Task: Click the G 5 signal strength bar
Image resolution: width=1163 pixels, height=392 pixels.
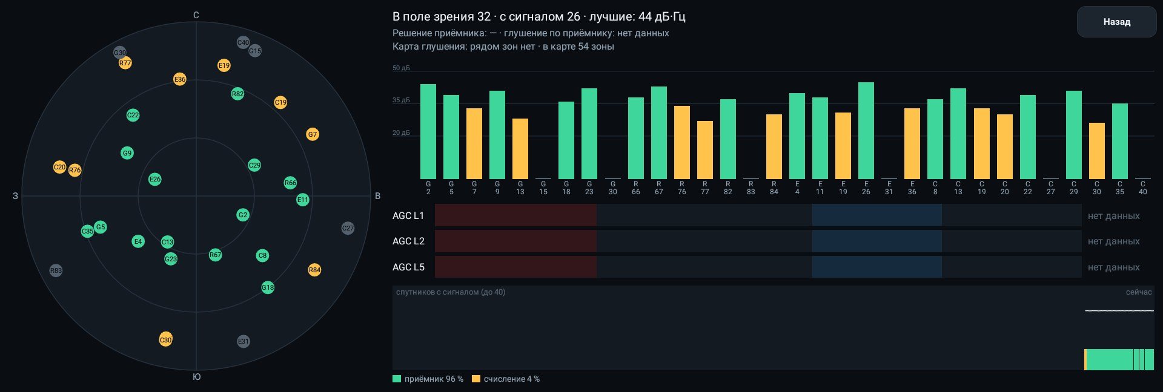Action: [x=451, y=137]
